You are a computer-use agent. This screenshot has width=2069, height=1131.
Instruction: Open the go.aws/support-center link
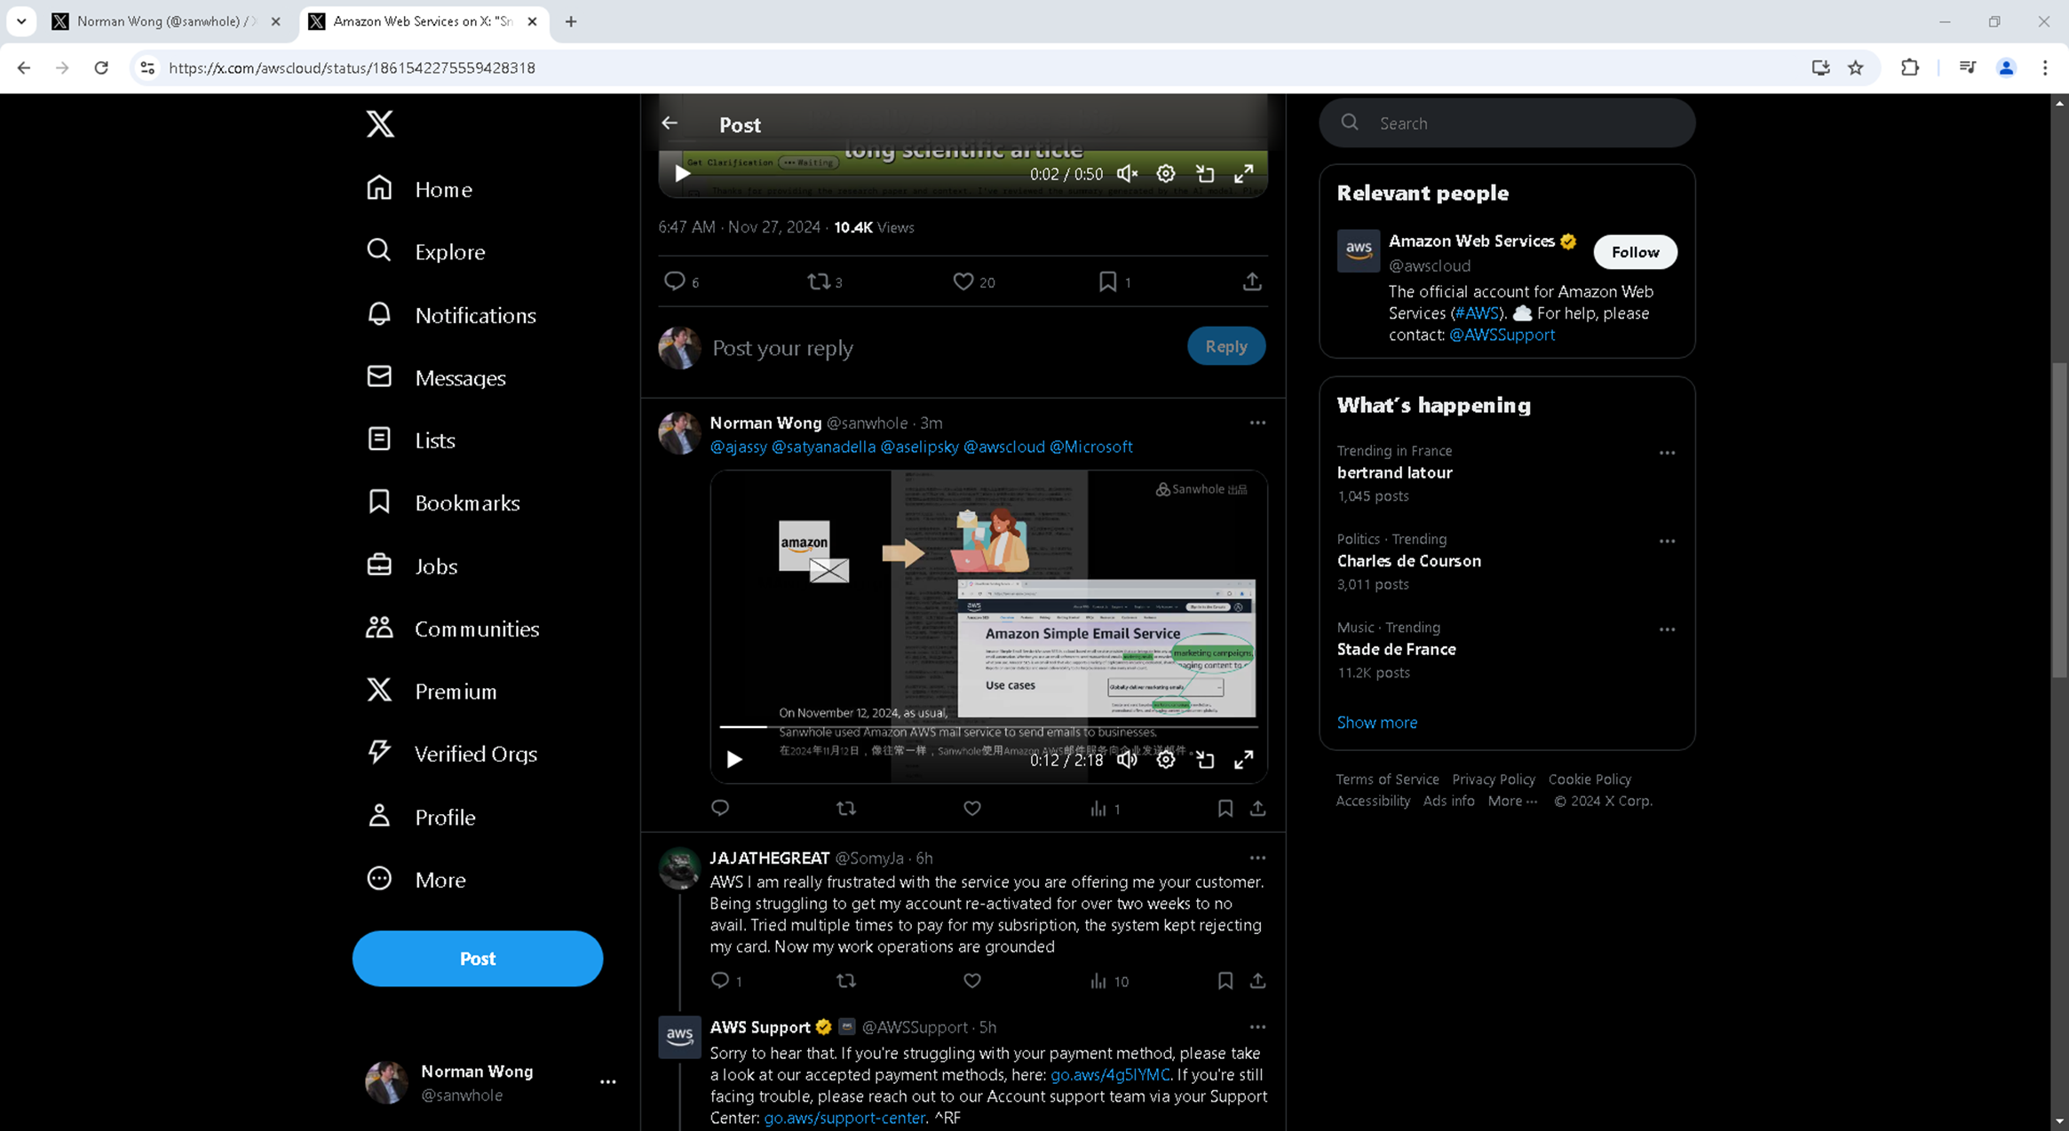point(844,1118)
